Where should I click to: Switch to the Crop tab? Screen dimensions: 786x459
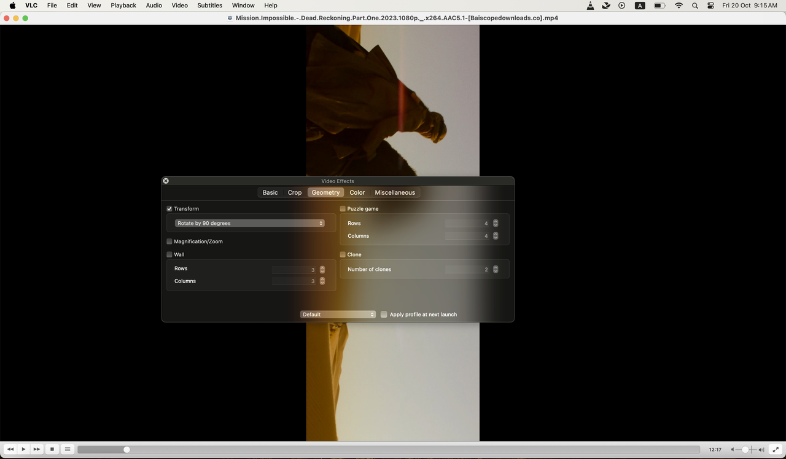coord(294,192)
